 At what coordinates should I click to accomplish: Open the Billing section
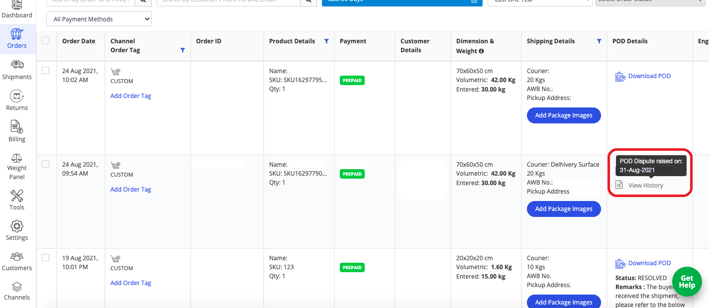[x=17, y=132]
